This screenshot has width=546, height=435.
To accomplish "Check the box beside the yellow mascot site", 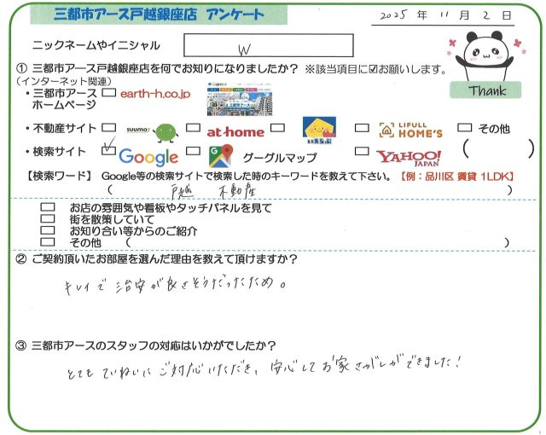I will pyautogui.click(x=277, y=128).
